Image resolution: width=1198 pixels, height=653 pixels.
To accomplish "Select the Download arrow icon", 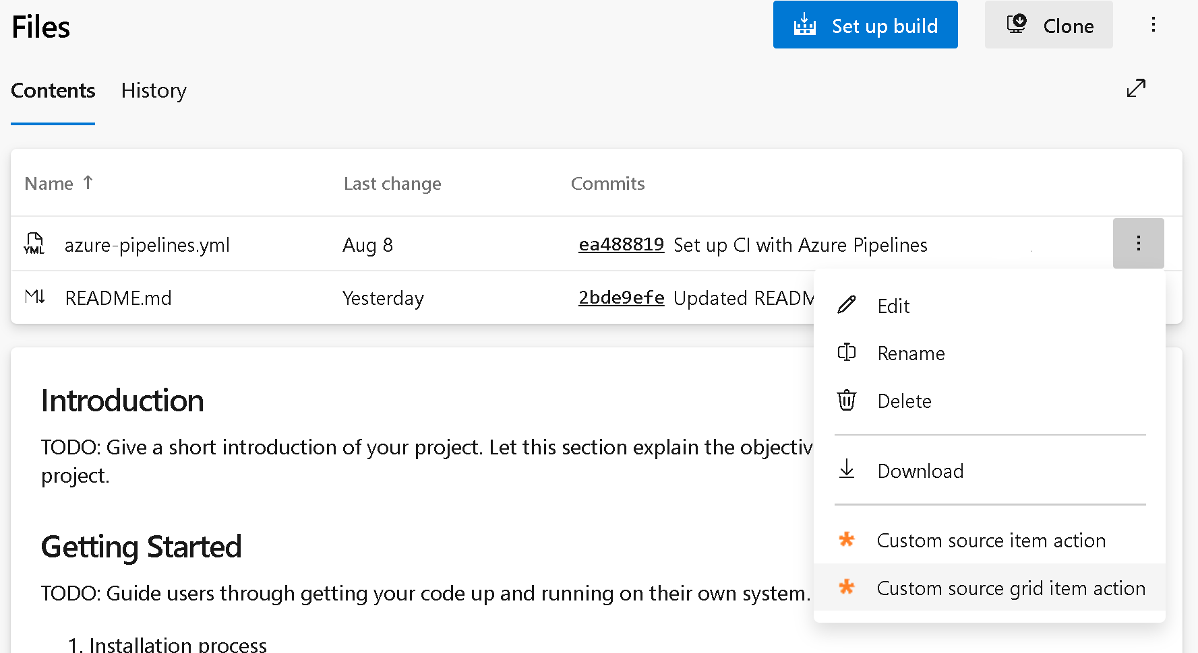I will point(847,470).
